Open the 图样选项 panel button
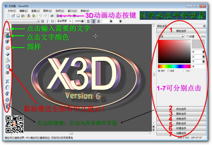 (x=181, y=114)
